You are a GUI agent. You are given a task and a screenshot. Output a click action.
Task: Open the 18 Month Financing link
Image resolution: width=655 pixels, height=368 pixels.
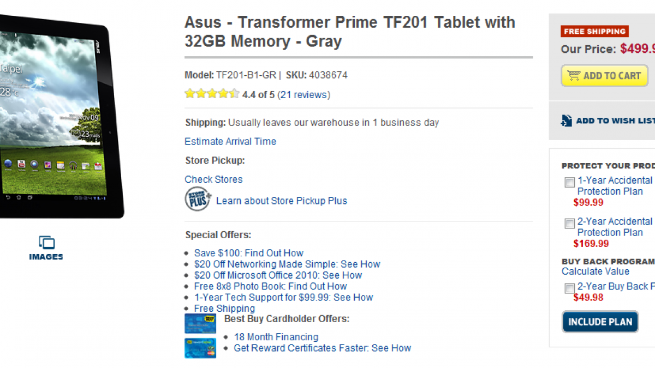[276, 337]
